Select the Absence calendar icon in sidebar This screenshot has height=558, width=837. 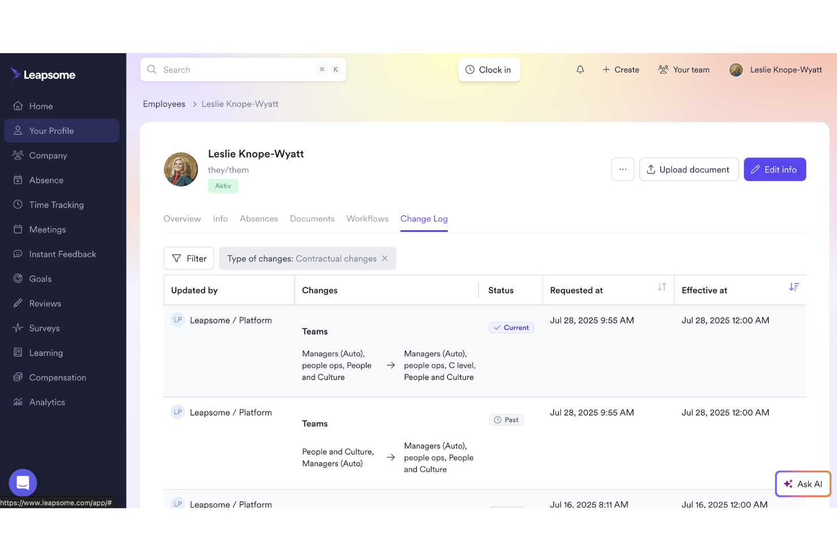(x=19, y=180)
